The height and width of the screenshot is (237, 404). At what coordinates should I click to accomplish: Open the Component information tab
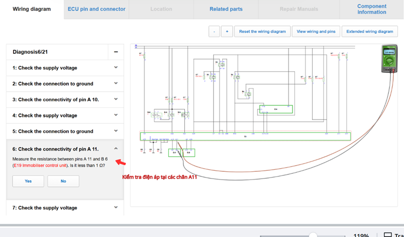[x=371, y=9]
